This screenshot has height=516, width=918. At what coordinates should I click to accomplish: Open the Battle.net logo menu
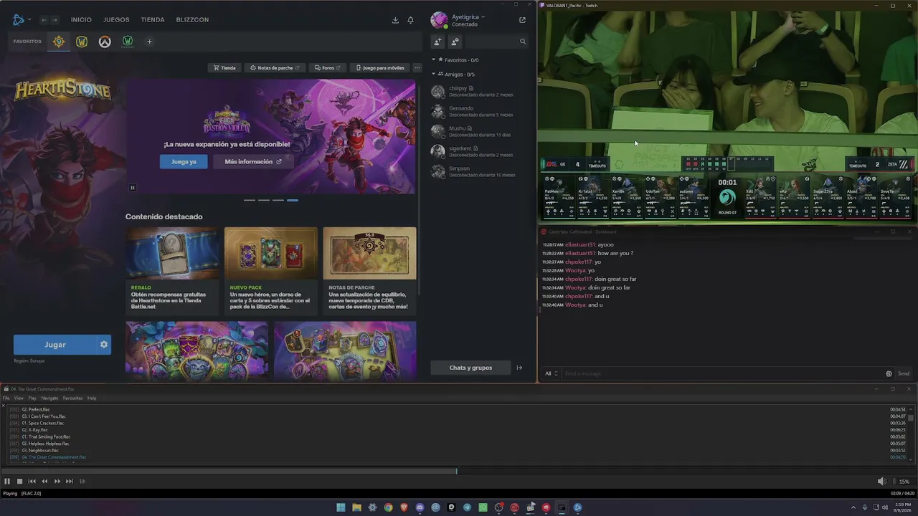pyautogui.click(x=19, y=19)
